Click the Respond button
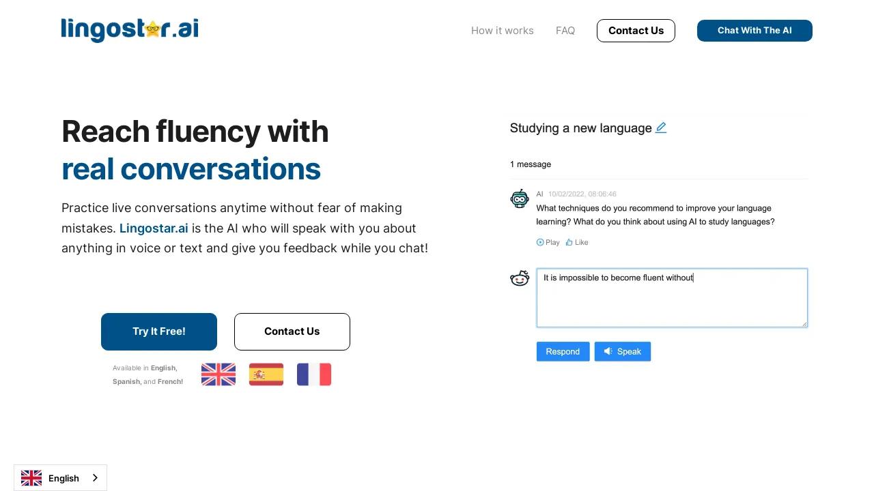The height and width of the screenshot is (491, 874). pos(563,351)
